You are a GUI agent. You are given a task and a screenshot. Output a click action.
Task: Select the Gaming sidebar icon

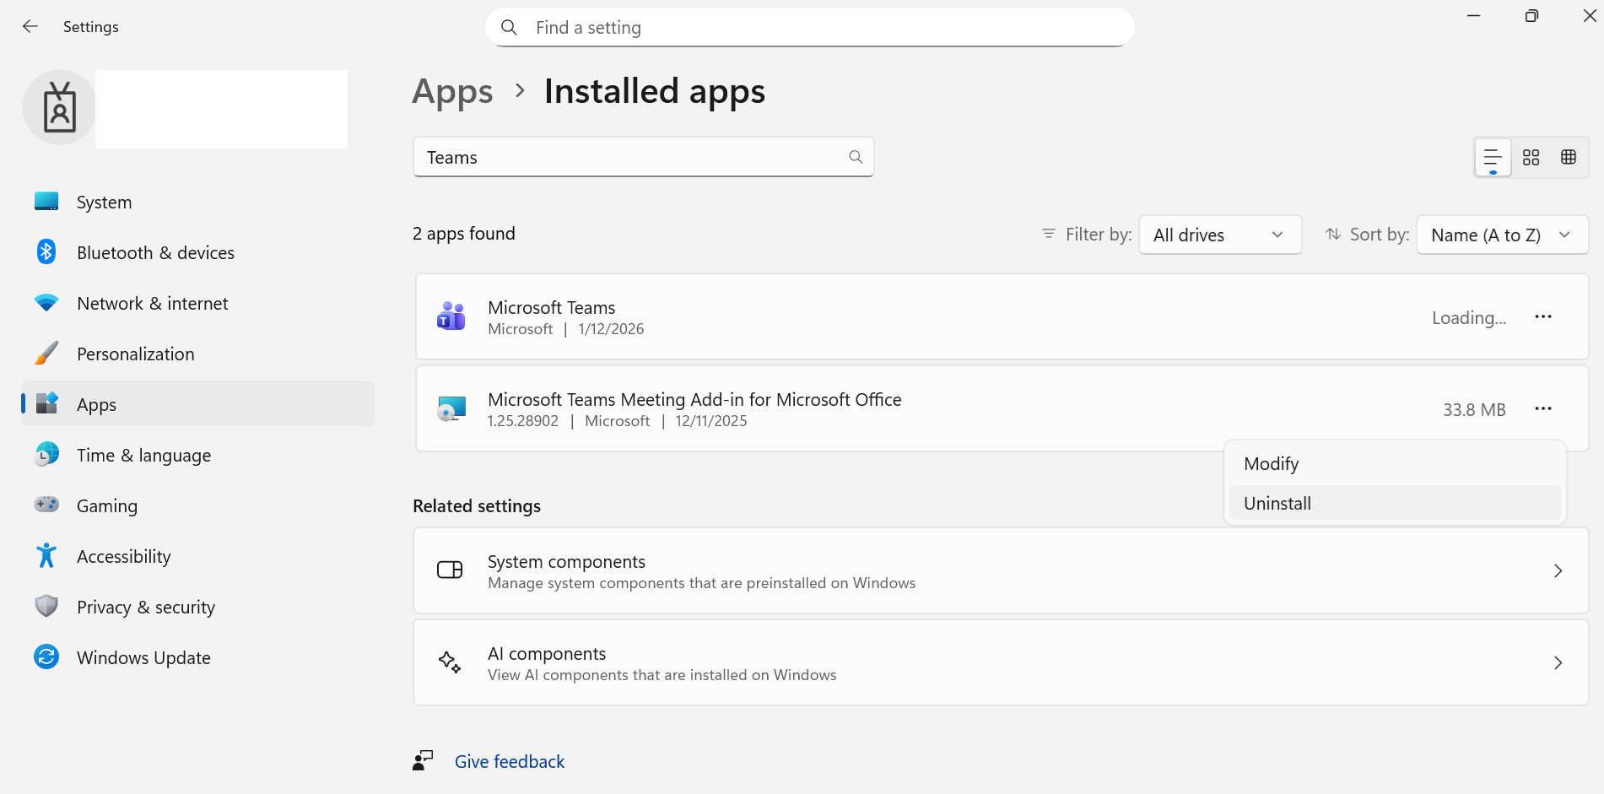point(46,505)
